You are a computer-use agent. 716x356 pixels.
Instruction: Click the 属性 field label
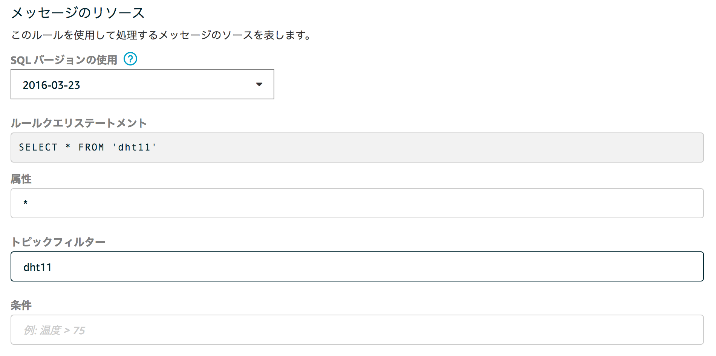tap(21, 179)
